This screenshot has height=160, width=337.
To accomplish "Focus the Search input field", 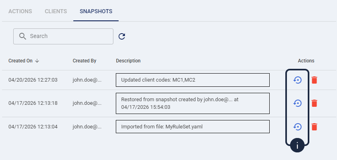I will click(68, 36).
